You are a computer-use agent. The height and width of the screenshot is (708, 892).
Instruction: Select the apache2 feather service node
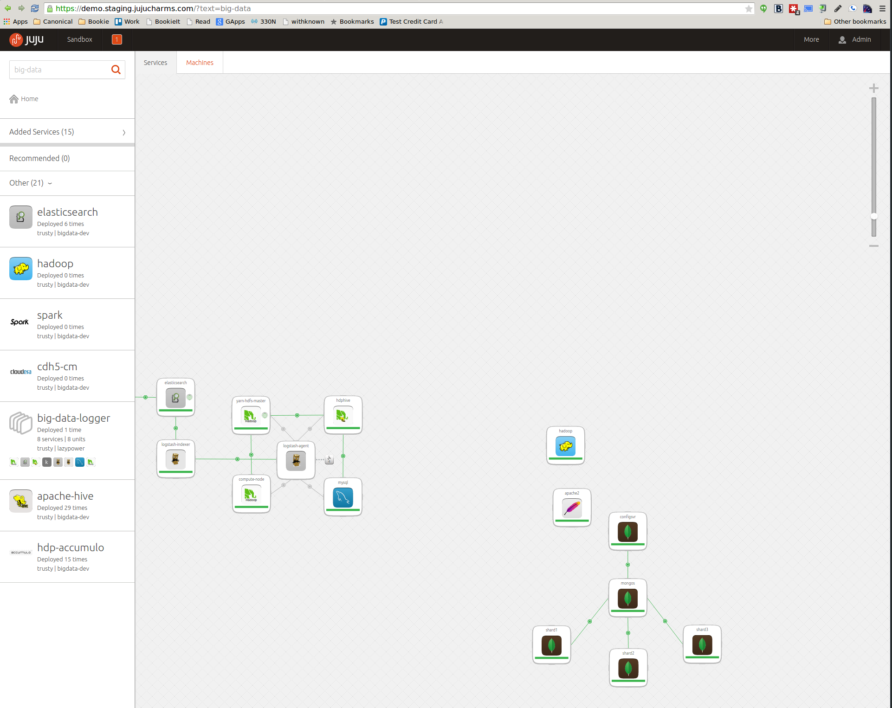pos(572,508)
